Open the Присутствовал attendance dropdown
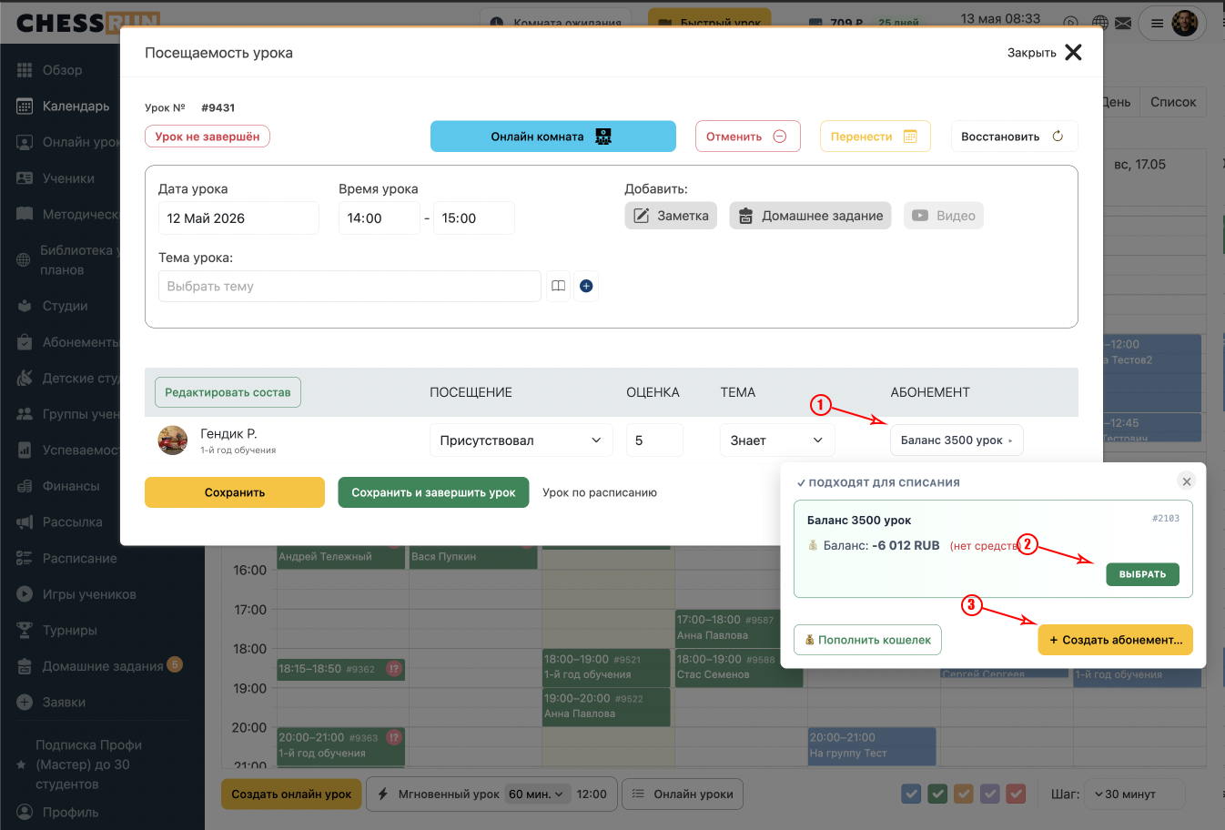Viewport: 1225px width, 830px height. tap(521, 440)
